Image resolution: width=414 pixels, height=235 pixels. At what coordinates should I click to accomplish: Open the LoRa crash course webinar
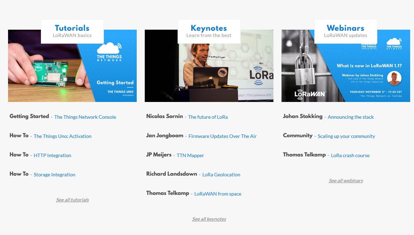pos(350,156)
